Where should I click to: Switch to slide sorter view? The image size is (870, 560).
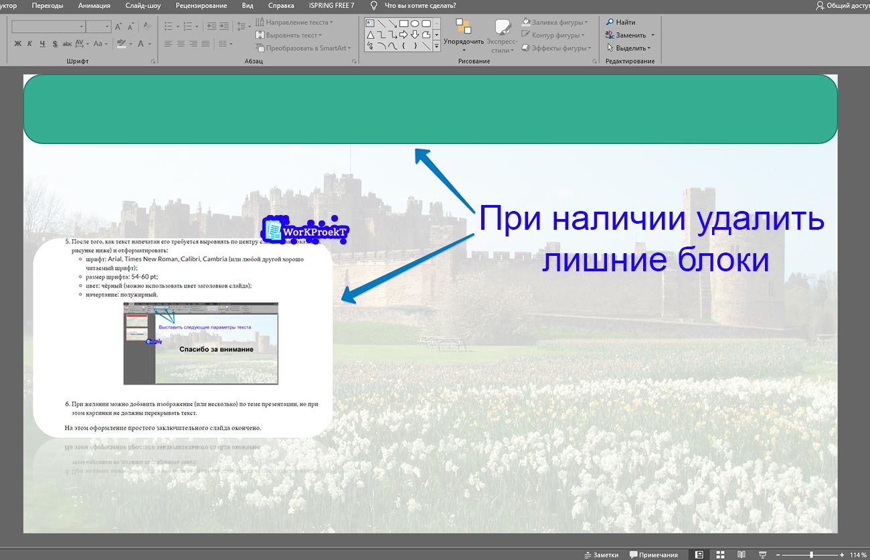pos(720,555)
